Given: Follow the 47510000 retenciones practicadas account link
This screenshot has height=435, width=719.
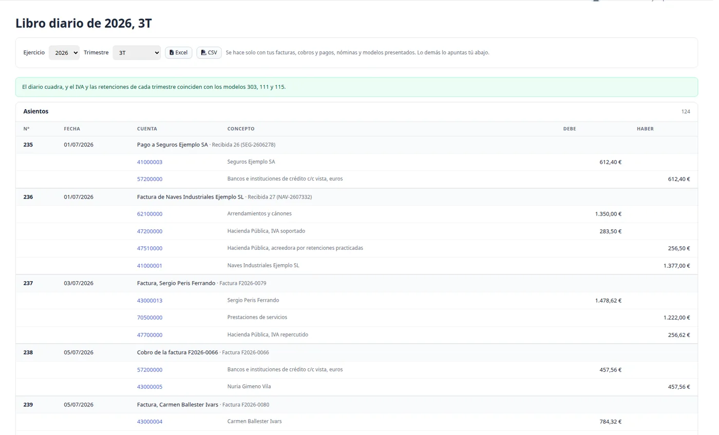Looking at the screenshot, I should click(149, 248).
